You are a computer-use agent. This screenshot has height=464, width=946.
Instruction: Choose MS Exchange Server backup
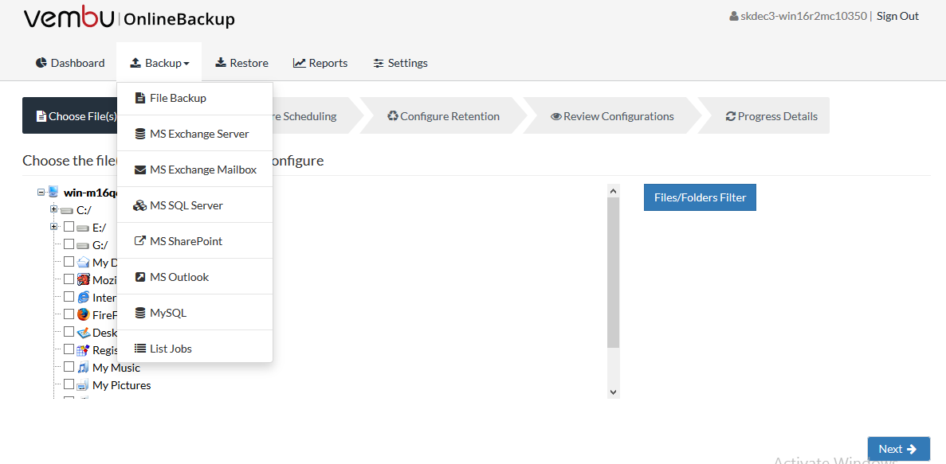click(x=195, y=134)
